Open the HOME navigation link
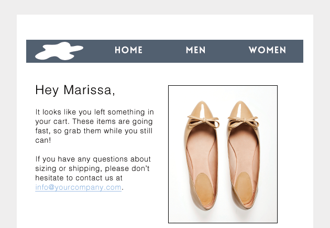The image size is (330, 228). (128, 50)
